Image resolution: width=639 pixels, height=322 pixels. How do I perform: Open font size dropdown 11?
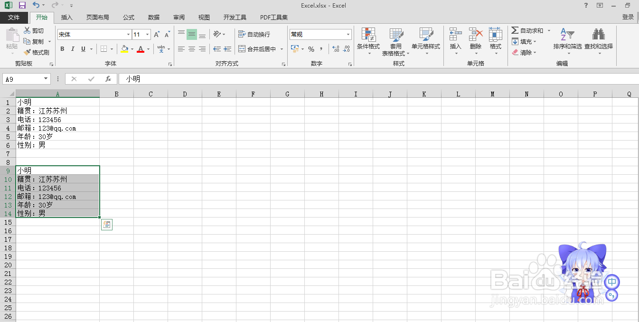tap(148, 35)
